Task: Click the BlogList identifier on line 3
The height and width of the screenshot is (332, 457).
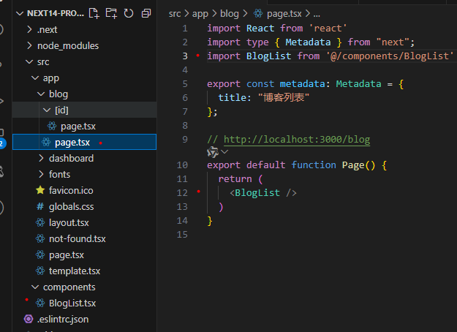Action: coord(269,56)
